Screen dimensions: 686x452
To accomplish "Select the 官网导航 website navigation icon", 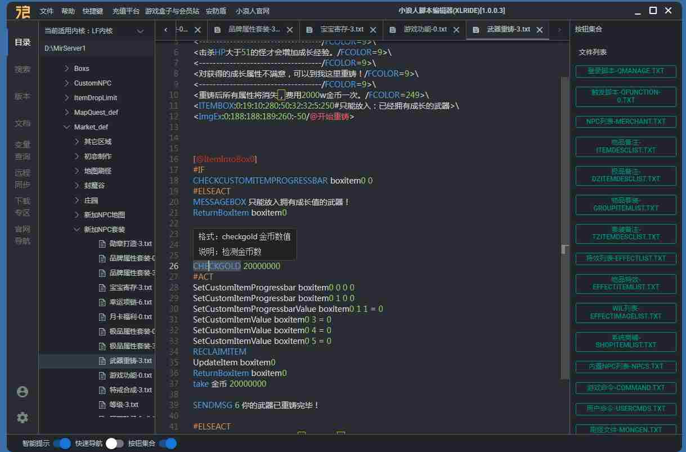I will pyautogui.click(x=22, y=235).
